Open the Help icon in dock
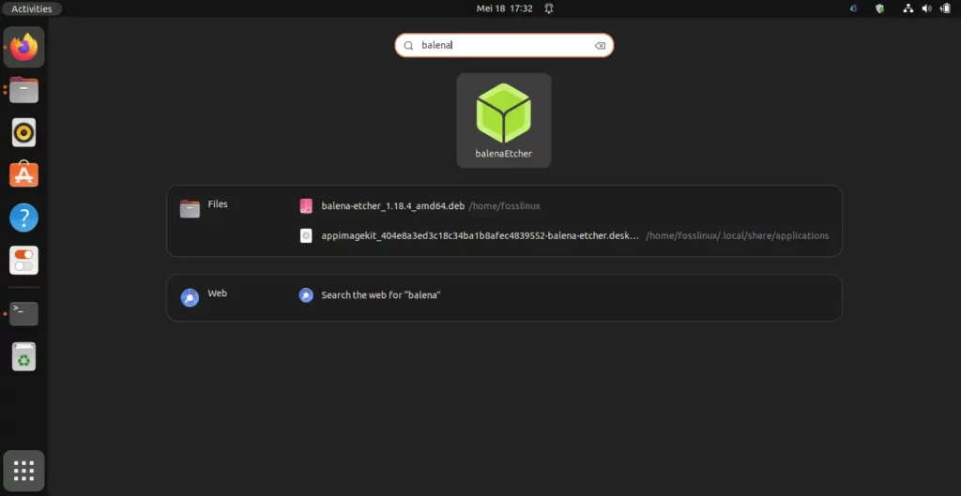Viewport: 961px width, 496px height. point(23,218)
